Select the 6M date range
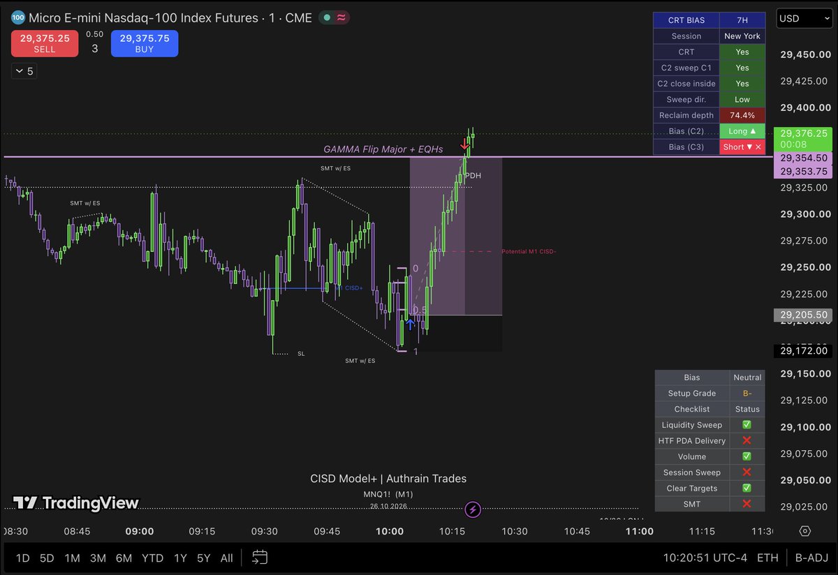The image size is (838, 575). pos(124,558)
